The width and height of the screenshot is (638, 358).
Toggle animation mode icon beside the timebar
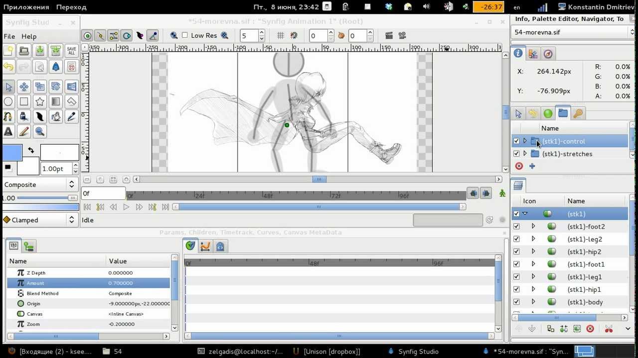point(502,193)
